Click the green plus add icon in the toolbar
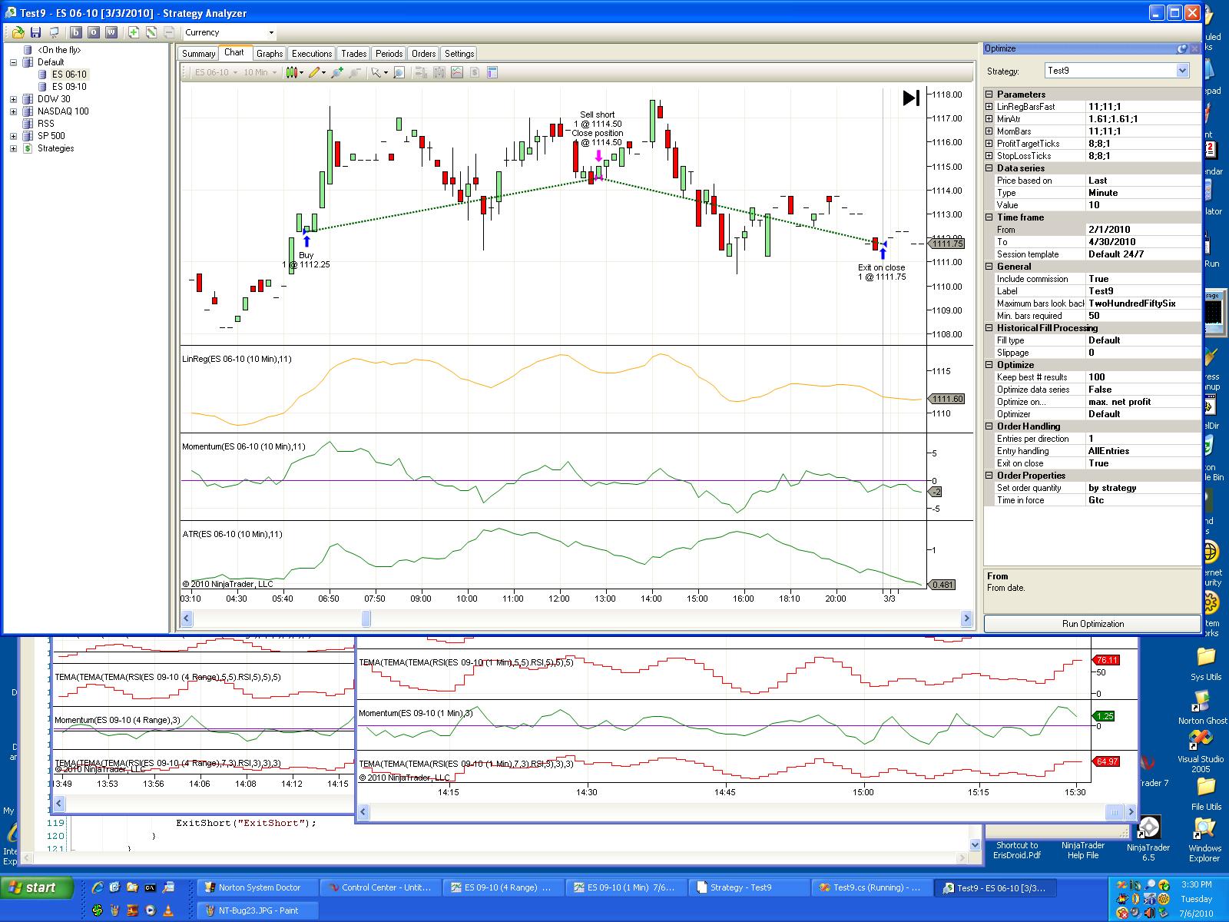Image resolution: width=1229 pixels, height=922 pixels. point(134,32)
